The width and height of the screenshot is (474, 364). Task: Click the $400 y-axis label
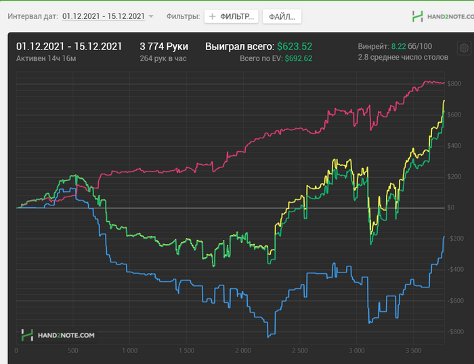tap(454, 146)
